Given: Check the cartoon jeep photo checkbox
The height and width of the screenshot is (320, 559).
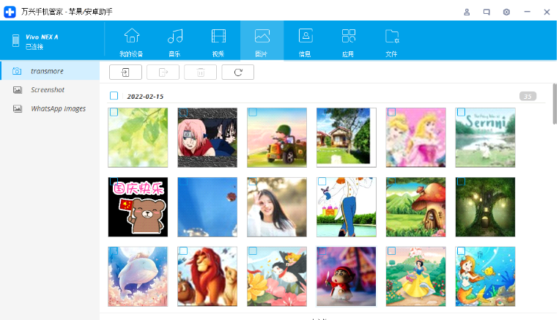Looking at the screenshot, I should point(253,112).
